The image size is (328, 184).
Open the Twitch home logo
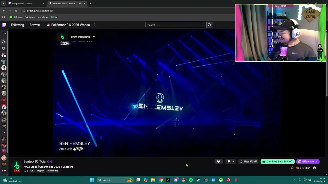[4, 25]
